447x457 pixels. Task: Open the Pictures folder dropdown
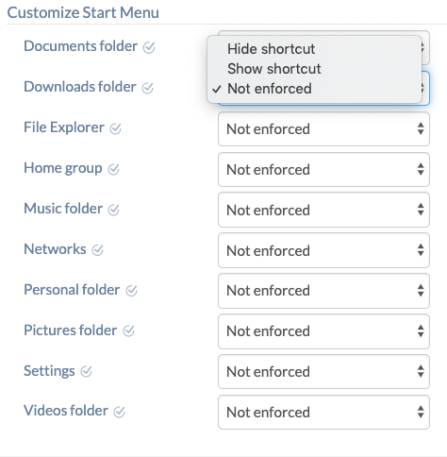(323, 331)
